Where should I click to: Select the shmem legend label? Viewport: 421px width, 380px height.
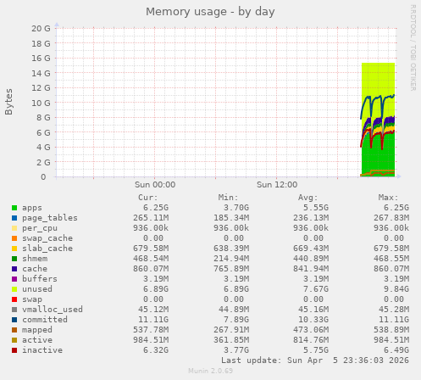(x=35, y=259)
